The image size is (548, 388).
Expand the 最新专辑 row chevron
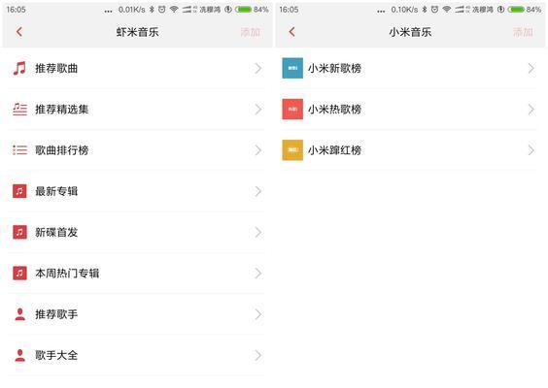[257, 191]
